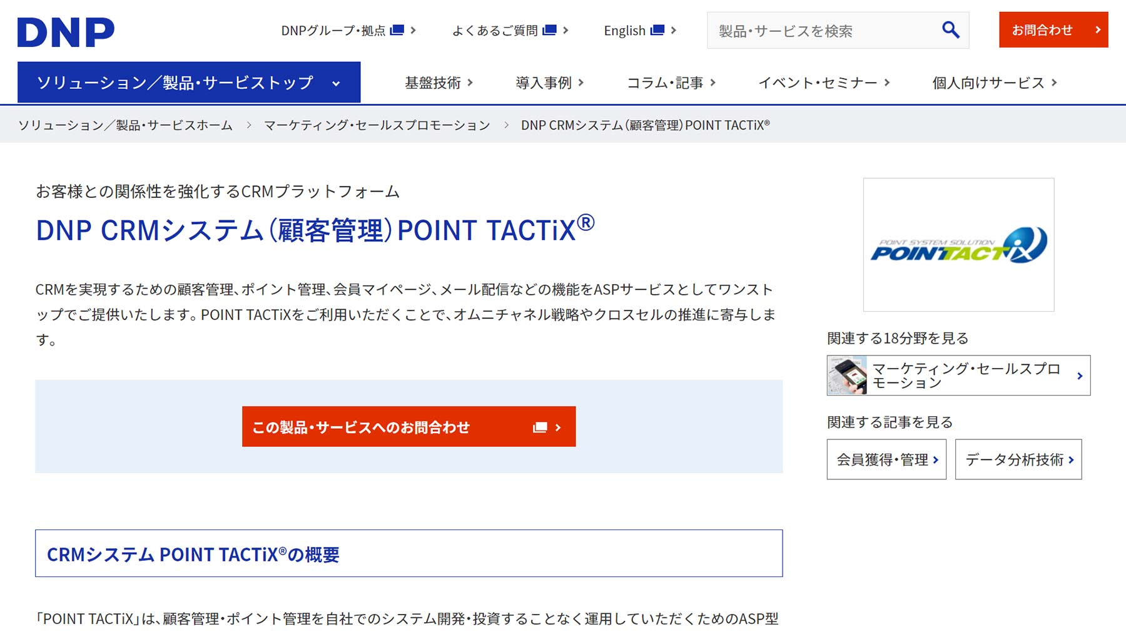Image resolution: width=1126 pixels, height=634 pixels.
Task: Click the search magnifier icon
Action: [x=950, y=30]
